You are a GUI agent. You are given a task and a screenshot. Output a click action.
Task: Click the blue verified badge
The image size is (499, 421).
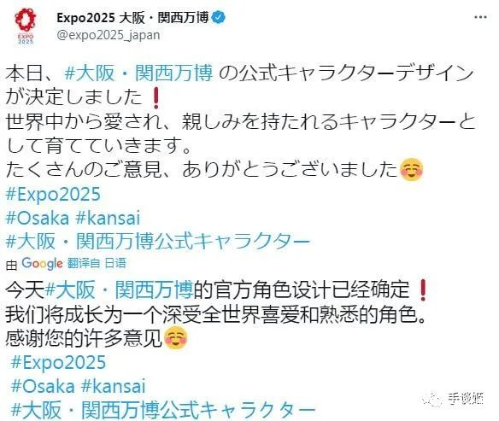[x=219, y=17]
